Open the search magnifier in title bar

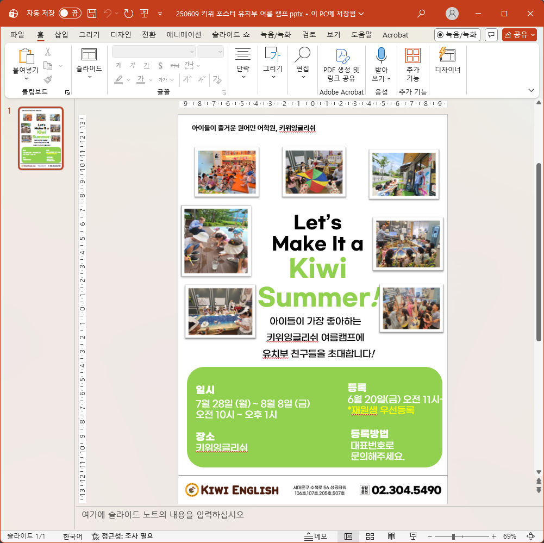421,14
